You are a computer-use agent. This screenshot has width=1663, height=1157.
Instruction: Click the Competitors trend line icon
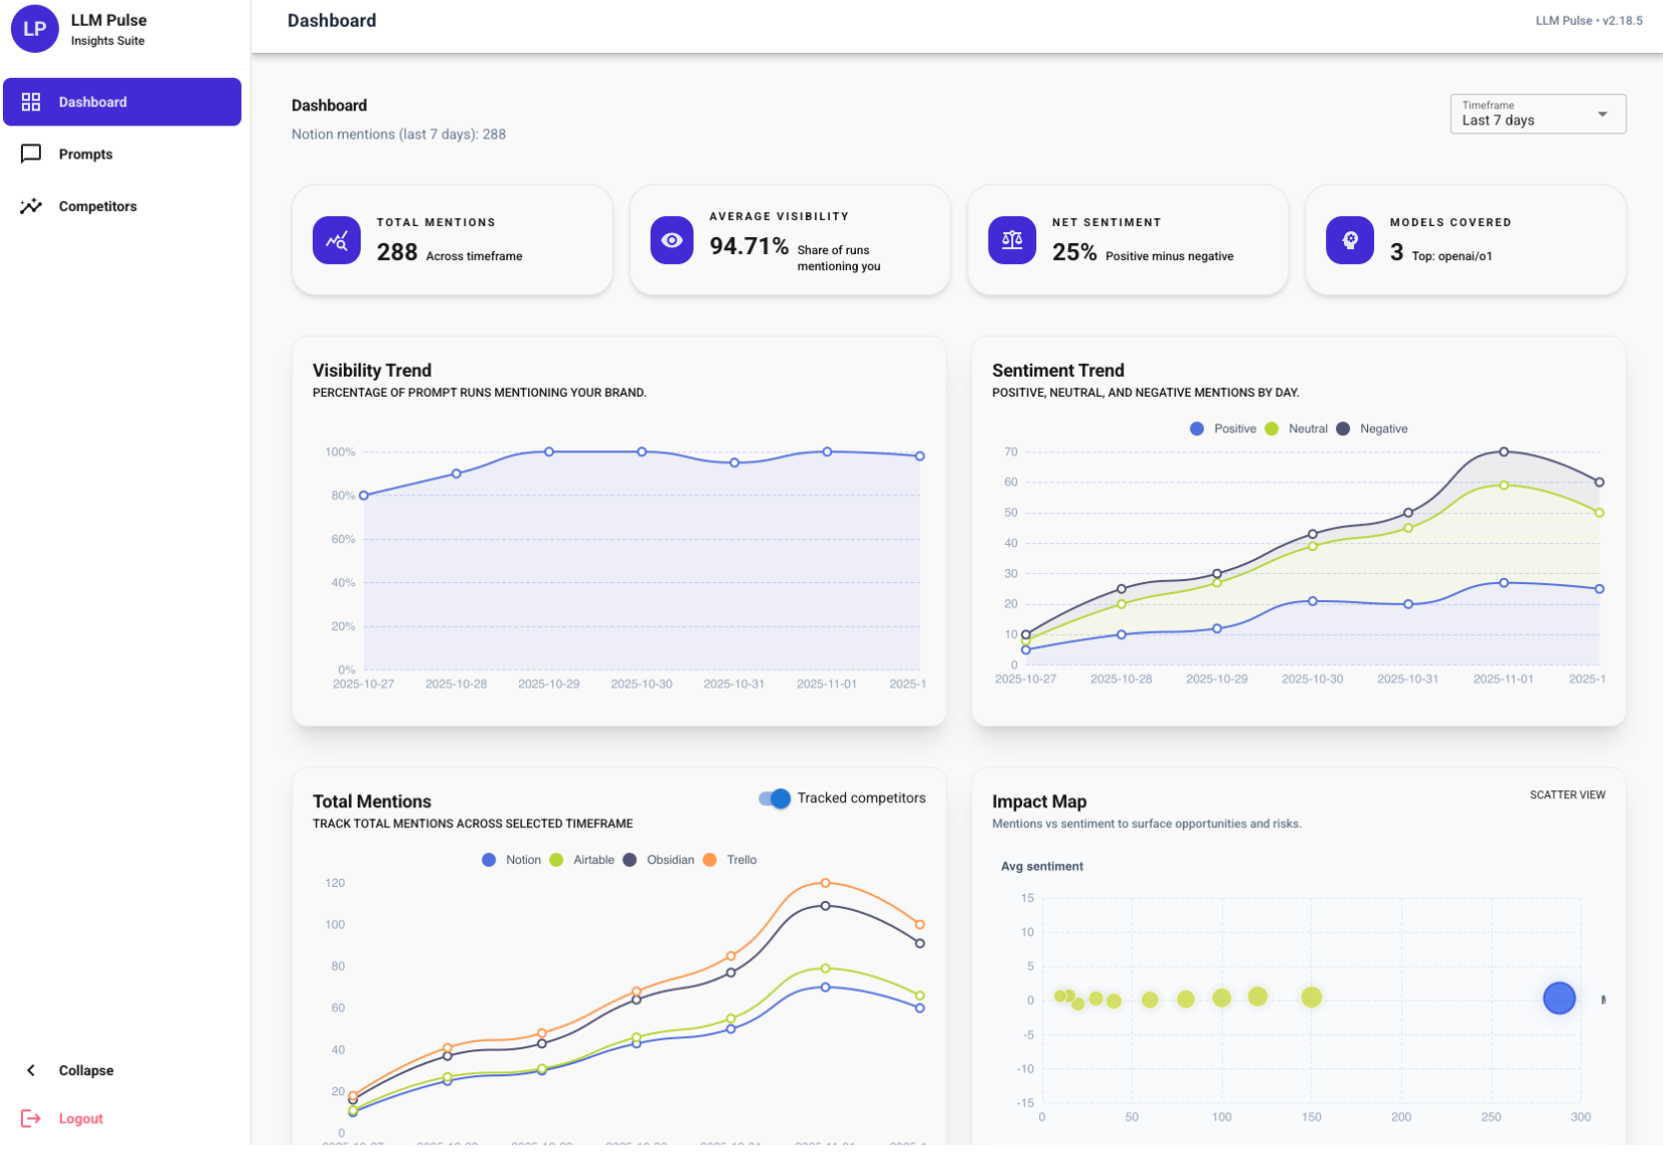click(x=31, y=206)
